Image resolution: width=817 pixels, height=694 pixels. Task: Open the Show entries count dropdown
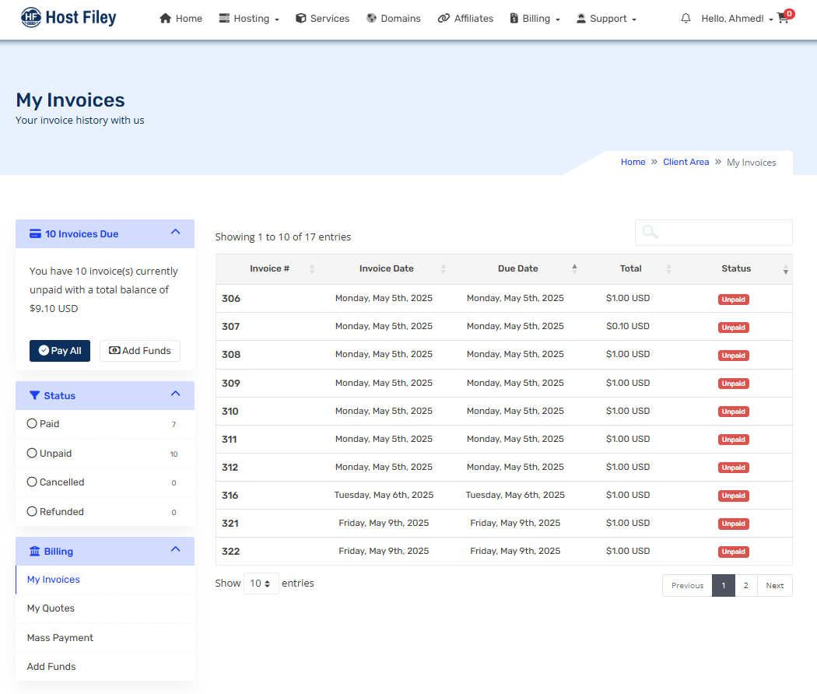[x=261, y=584]
